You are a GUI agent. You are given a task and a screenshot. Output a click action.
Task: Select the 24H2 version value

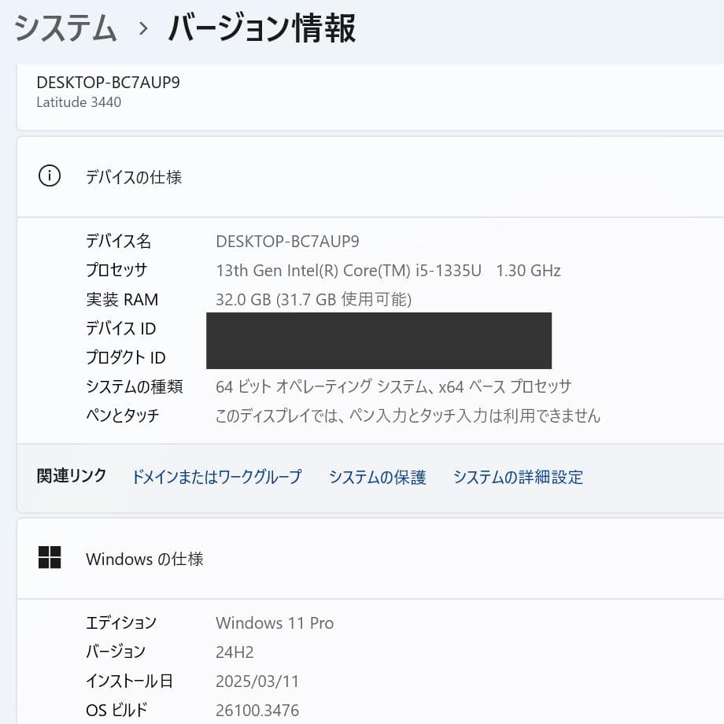(x=235, y=652)
